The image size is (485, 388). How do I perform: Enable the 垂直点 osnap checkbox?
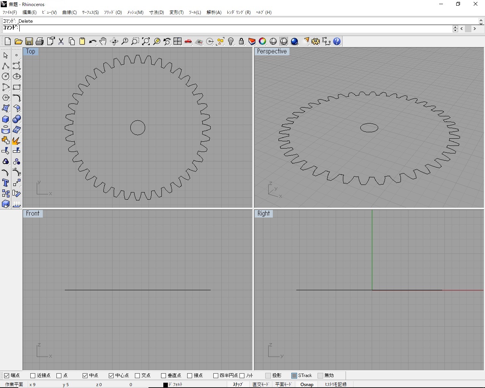coord(163,375)
